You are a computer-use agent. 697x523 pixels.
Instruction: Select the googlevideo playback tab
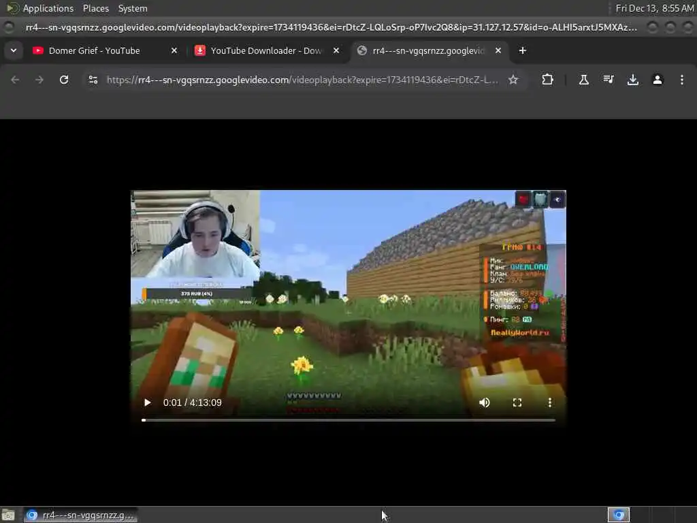429,50
